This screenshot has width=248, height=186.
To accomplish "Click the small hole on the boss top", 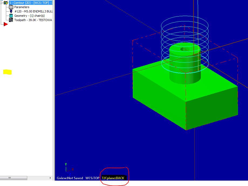I will coord(185,49).
